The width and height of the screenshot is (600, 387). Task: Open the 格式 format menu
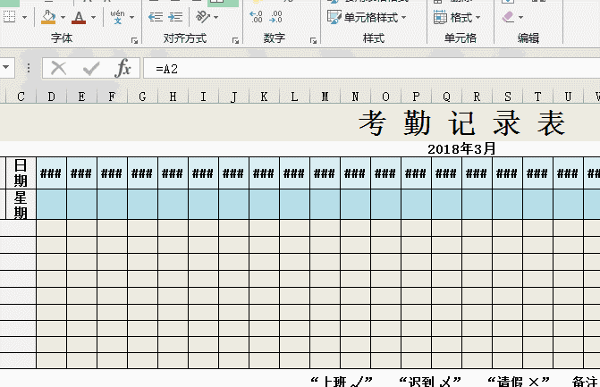(457, 17)
